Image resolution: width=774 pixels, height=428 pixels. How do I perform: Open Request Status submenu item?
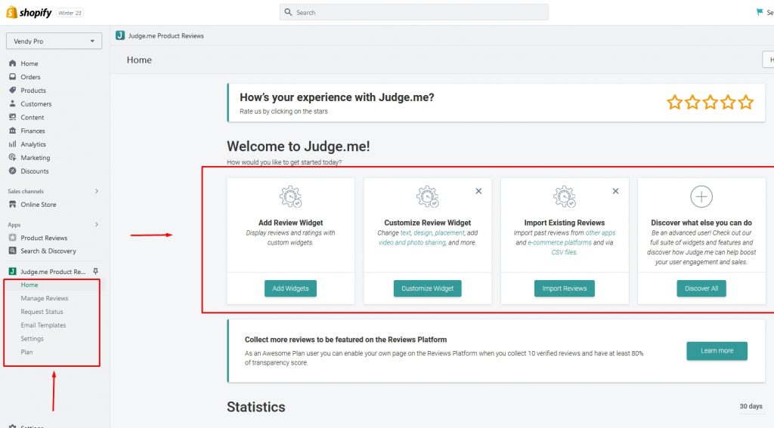(x=42, y=312)
